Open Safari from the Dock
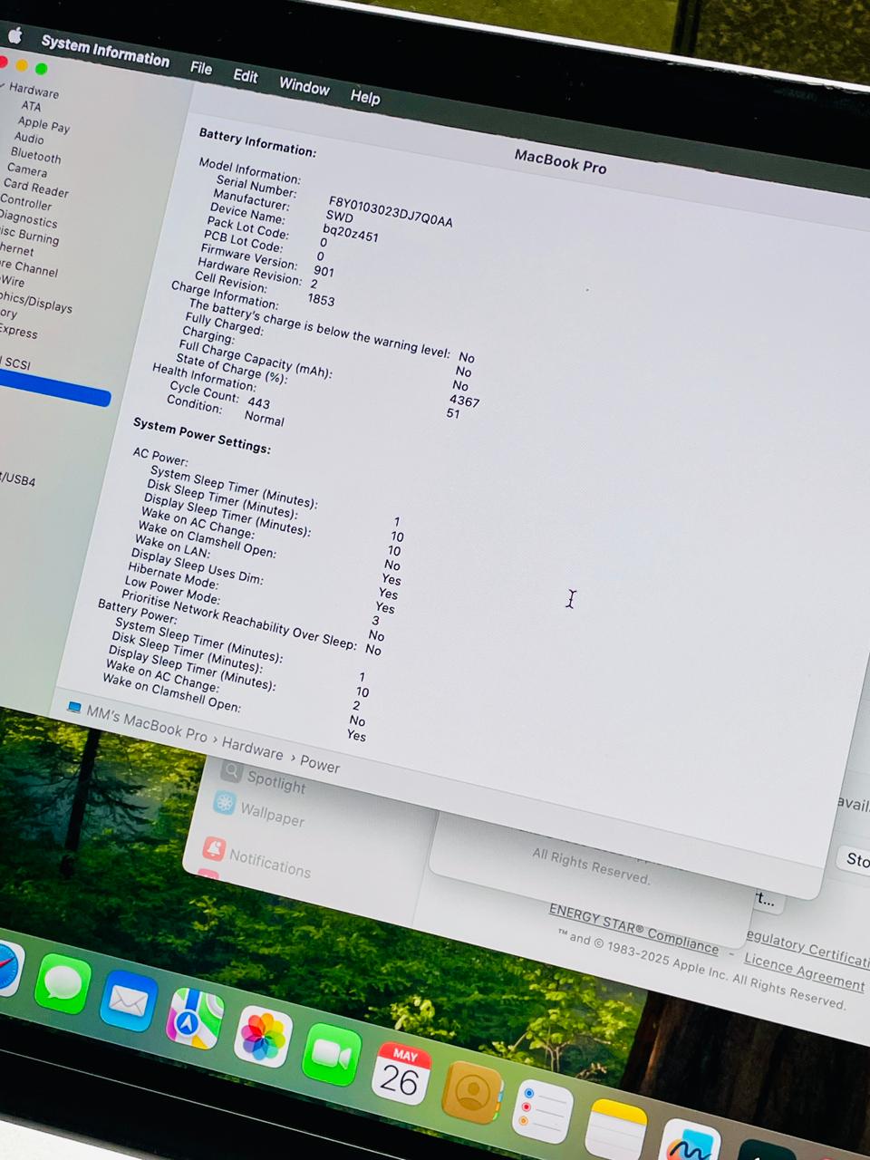 (x=8, y=969)
